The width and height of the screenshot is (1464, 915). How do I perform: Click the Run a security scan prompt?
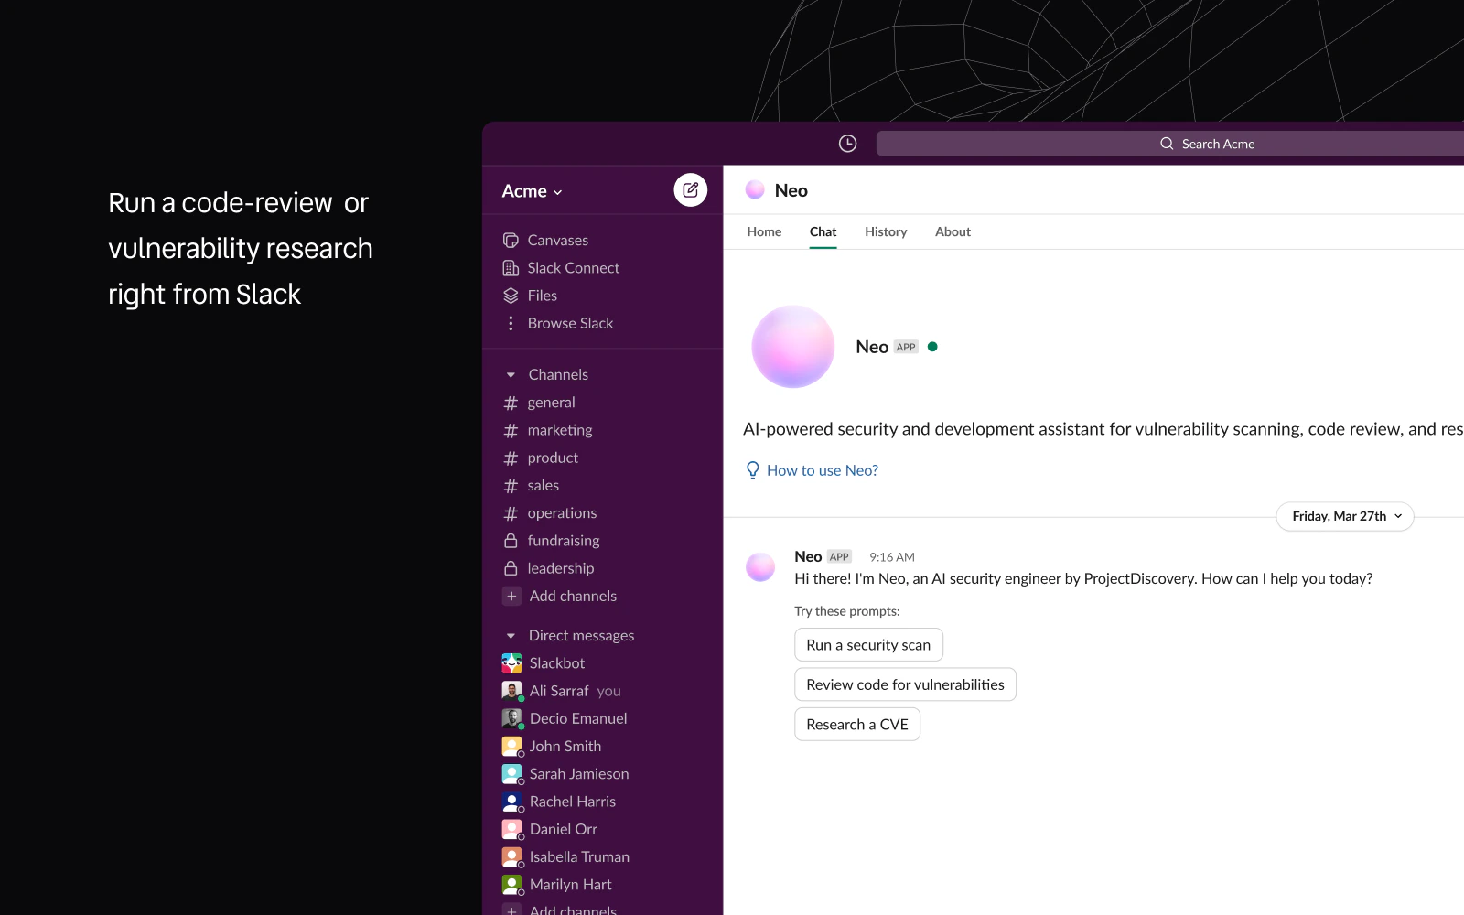(x=868, y=645)
